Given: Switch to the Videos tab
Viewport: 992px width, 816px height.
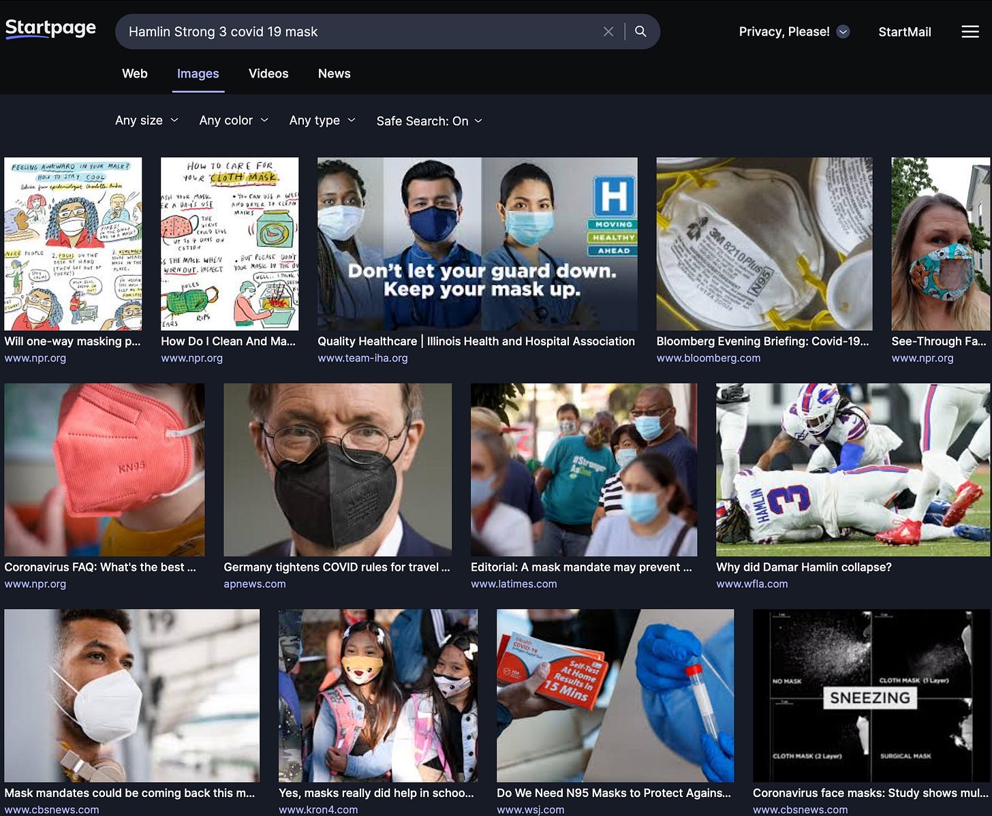Looking at the screenshot, I should click(x=268, y=74).
